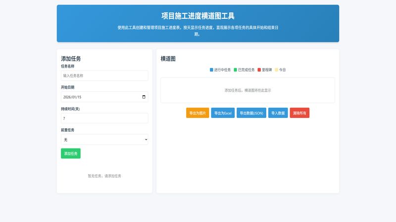Select 导出数据(JSON) button
This screenshot has width=396, height=222.
(x=251, y=113)
